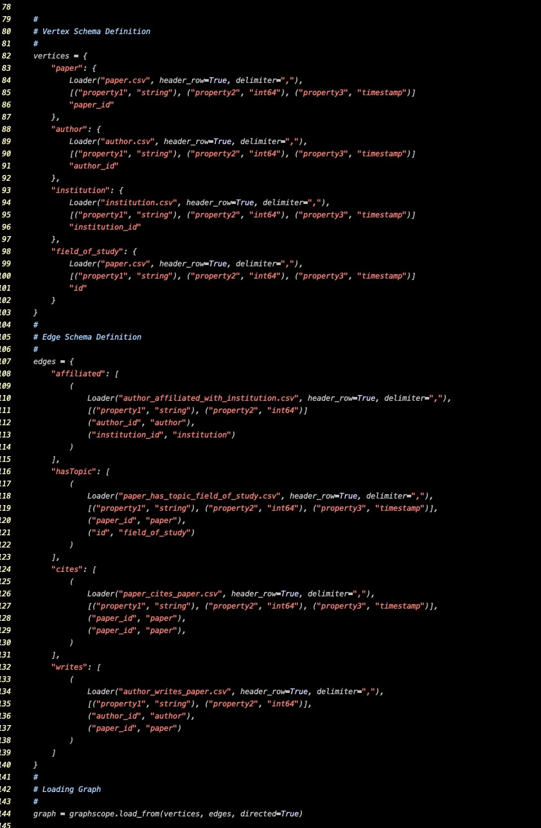Click the "affiliated" edge key string
This screenshot has width=541, height=828.
[x=77, y=373]
